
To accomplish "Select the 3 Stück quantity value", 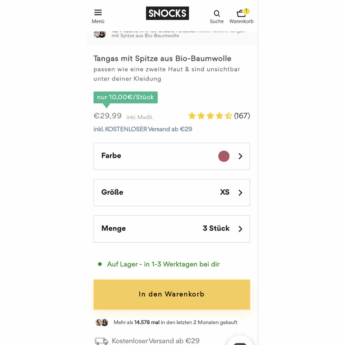I will [x=216, y=228].
